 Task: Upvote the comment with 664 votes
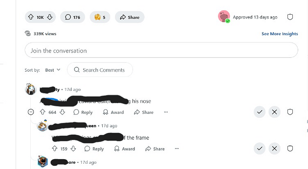(x=42, y=112)
